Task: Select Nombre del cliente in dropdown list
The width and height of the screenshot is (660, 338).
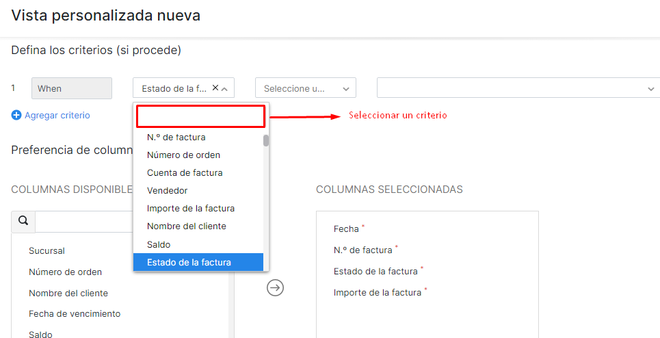Action: point(186,226)
